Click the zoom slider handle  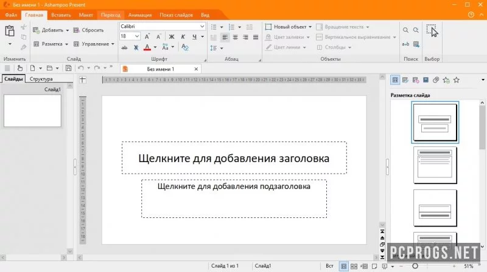(415, 266)
